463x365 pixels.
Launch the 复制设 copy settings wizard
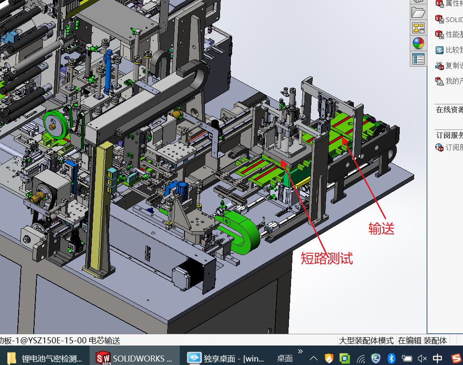[449, 65]
